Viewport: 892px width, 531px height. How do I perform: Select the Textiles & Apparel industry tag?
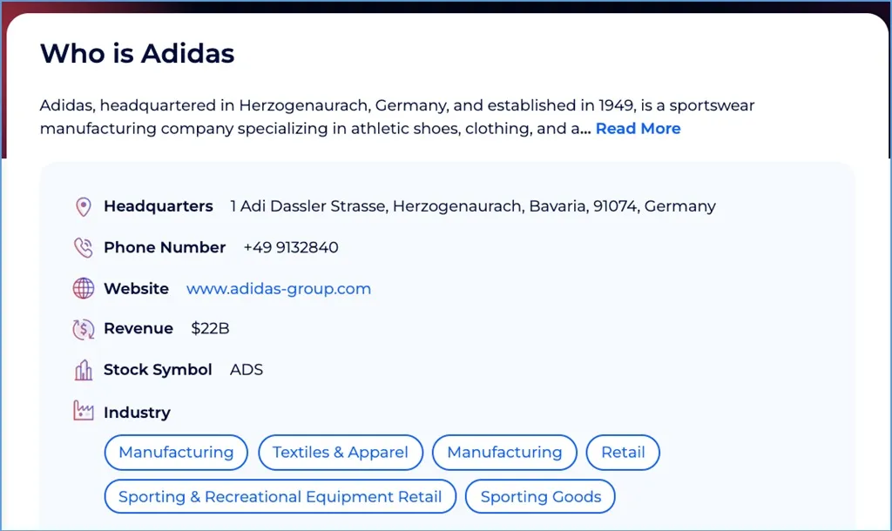tap(341, 453)
